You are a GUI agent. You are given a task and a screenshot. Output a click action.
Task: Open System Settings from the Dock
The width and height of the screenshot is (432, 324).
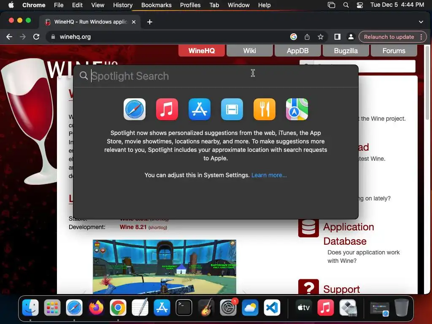tap(228, 308)
